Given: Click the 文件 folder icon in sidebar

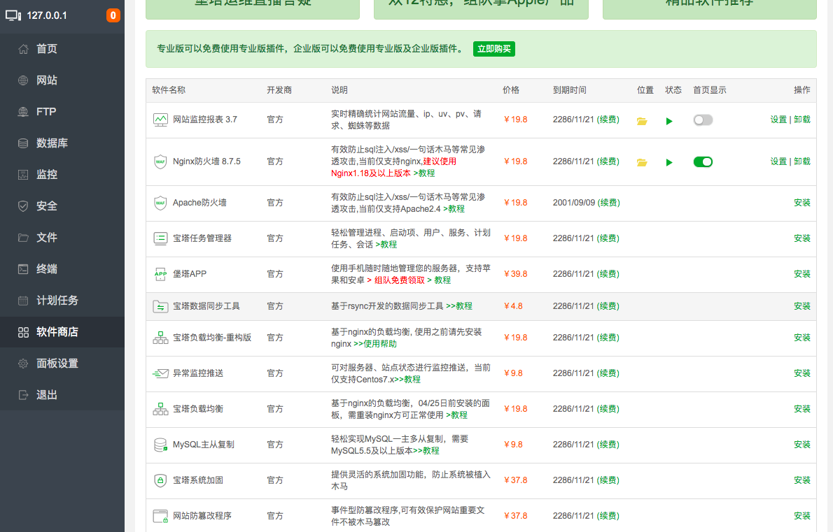Looking at the screenshot, I should coord(23,238).
